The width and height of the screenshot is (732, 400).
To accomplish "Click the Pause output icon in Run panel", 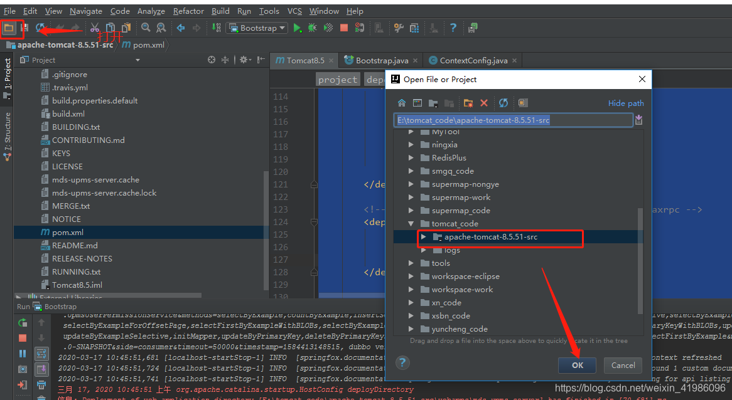I will (x=23, y=354).
